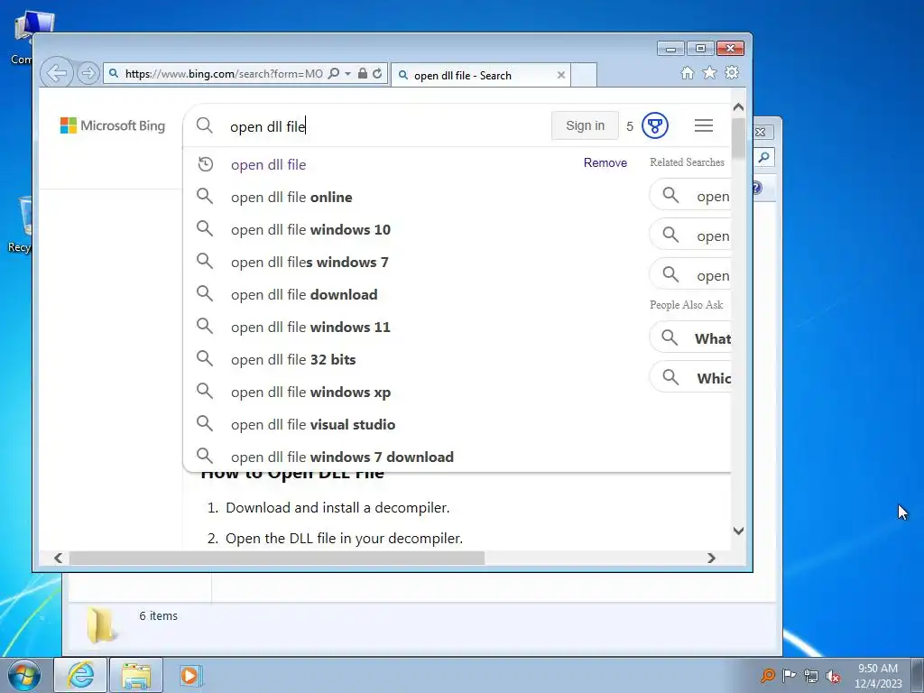
Task: Open the Tools gear icon
Action: (x=732, y=72)
